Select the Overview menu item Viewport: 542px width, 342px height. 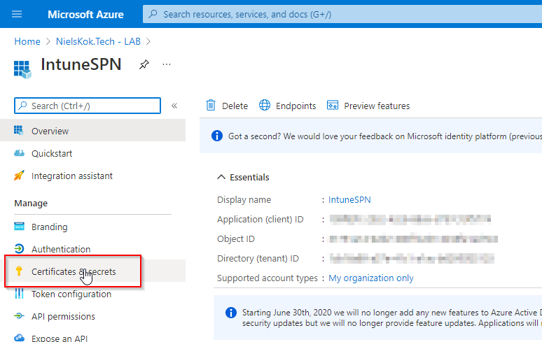tap(92, 131)
